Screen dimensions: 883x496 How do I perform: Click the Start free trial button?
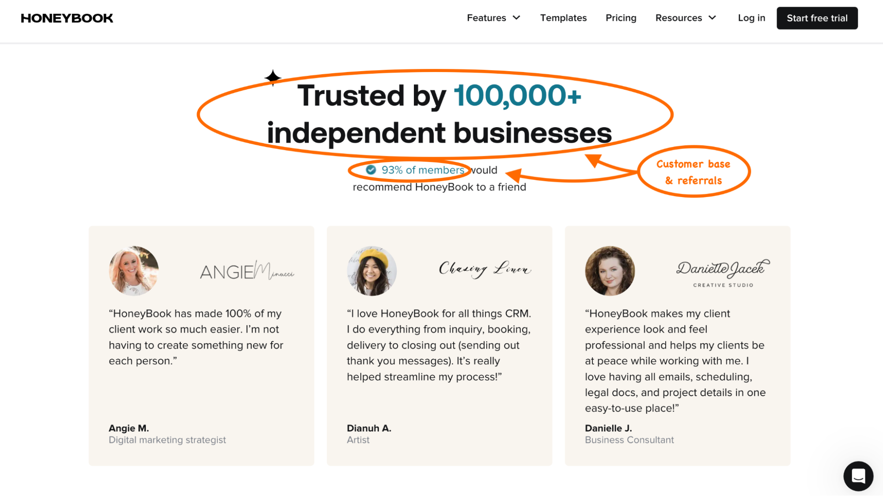(817, 18)
